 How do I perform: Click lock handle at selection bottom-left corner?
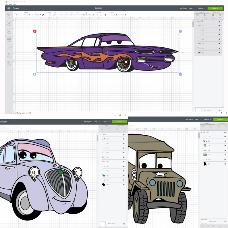pyautogui.click(x=35, y=74)
